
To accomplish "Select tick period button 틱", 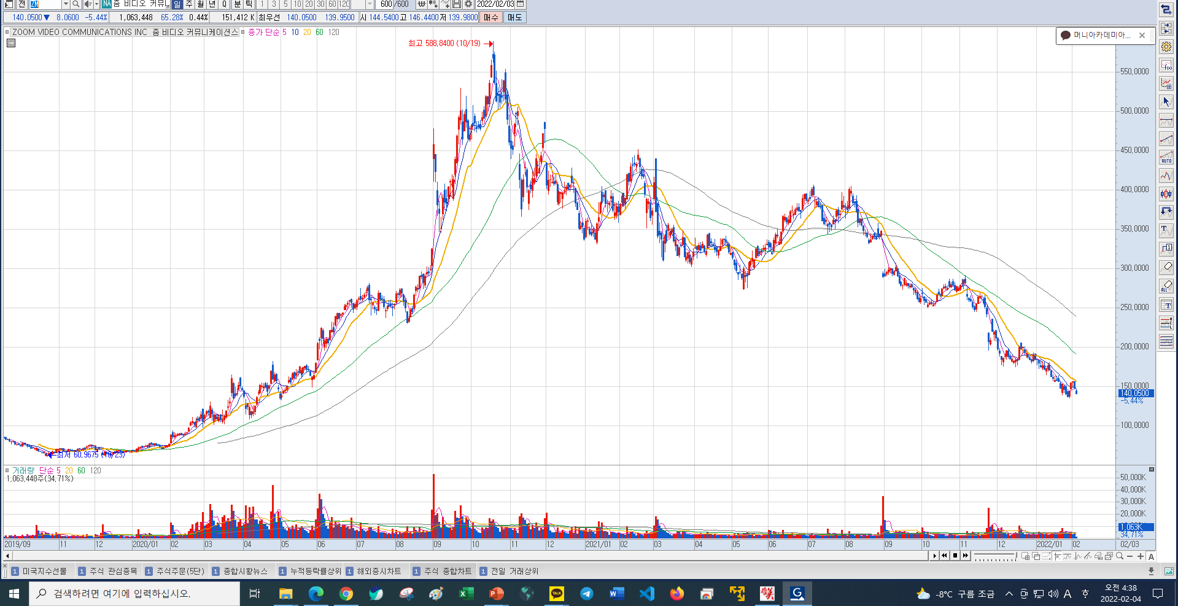I will (x=249, y=4).
